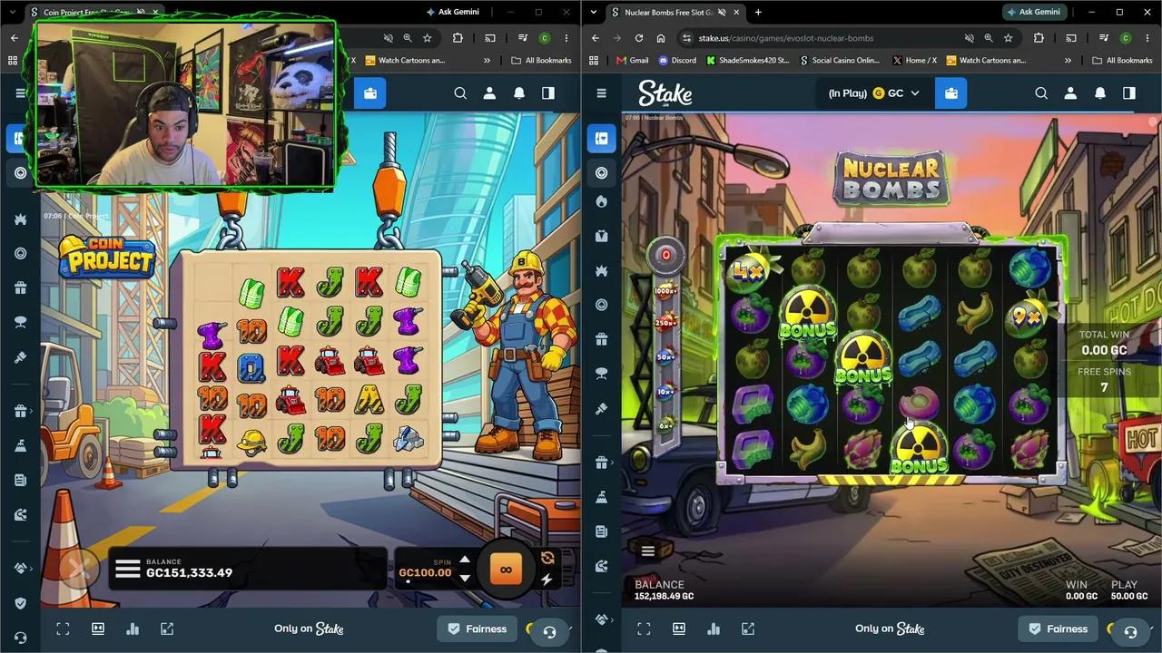Increase the spin bet amount in Coin Project
1162x653 pixels.
pyautogui.click(x=465, y=560)
